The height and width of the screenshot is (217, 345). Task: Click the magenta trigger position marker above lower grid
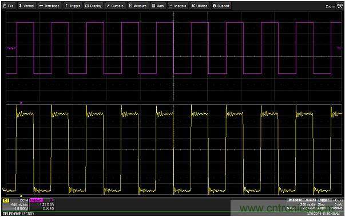(21, 102)
